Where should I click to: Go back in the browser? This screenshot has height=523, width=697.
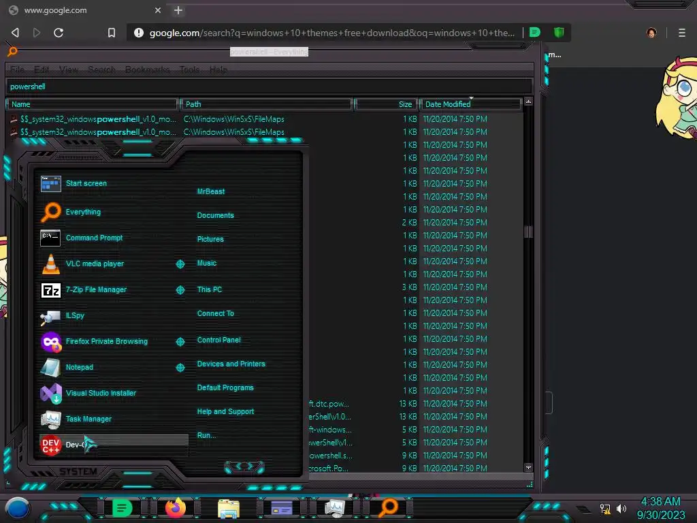click(x=15, y=33)
